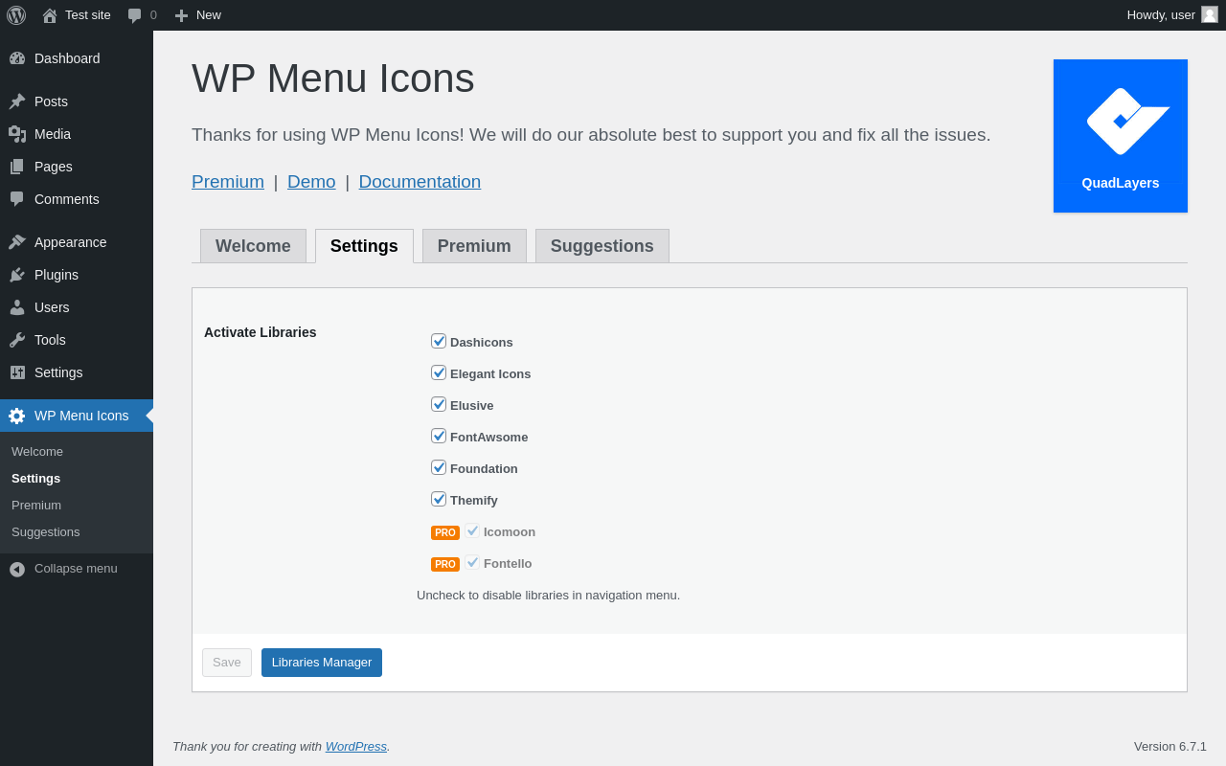Click the plus New icon in admin bar

(x=181, y=15)
